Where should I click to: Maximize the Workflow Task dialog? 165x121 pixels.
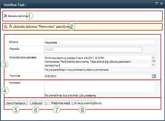pyautogui.click(x=157, y=3)
